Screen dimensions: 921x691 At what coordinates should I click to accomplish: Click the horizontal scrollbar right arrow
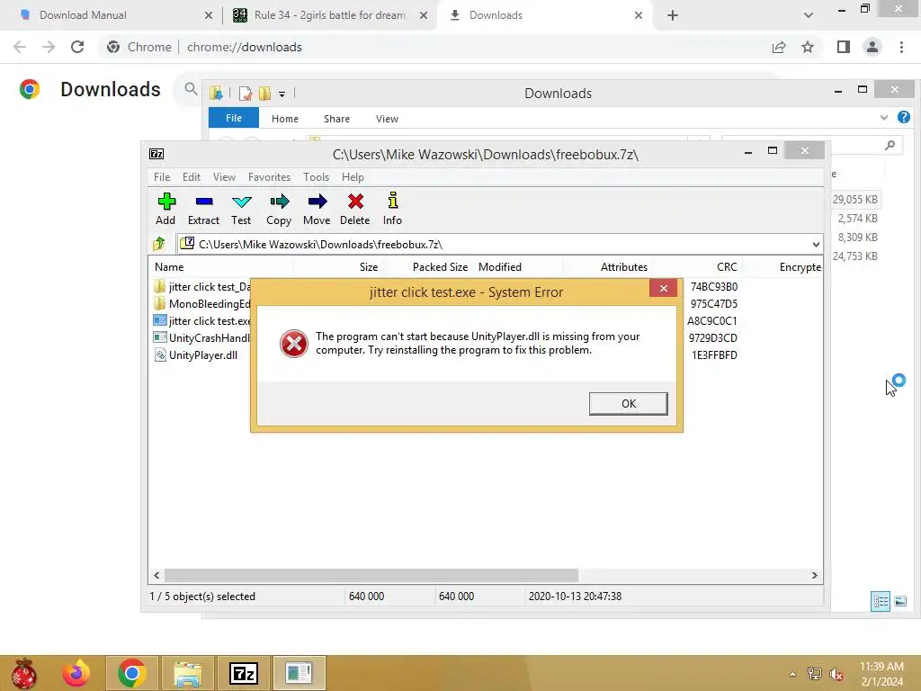[814, 575]
